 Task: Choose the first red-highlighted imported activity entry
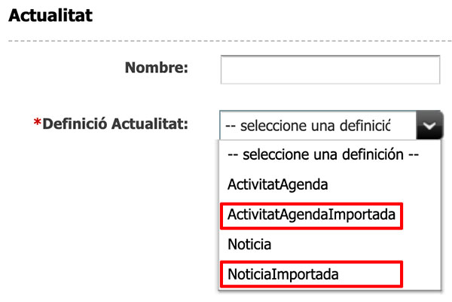tap(311, 215)
